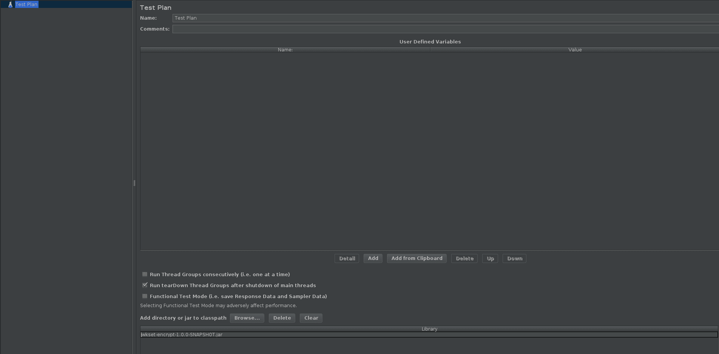This screenshot has height=354, width=719.
Task: Click the Value column header in variables table
Action: coord(575,50)
